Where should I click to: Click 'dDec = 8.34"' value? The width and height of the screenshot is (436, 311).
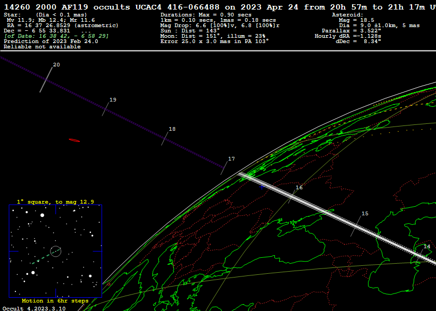358,41
